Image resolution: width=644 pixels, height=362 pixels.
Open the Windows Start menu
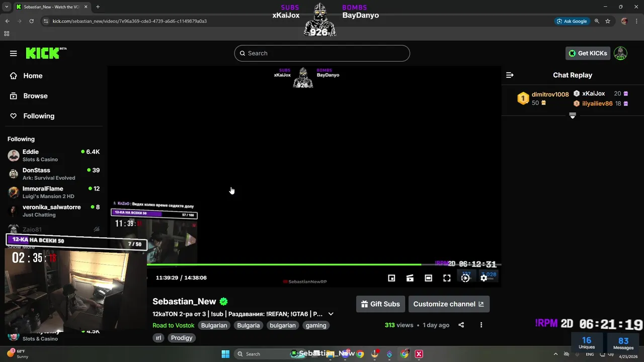pyautogui.click(x=225, y=354)
